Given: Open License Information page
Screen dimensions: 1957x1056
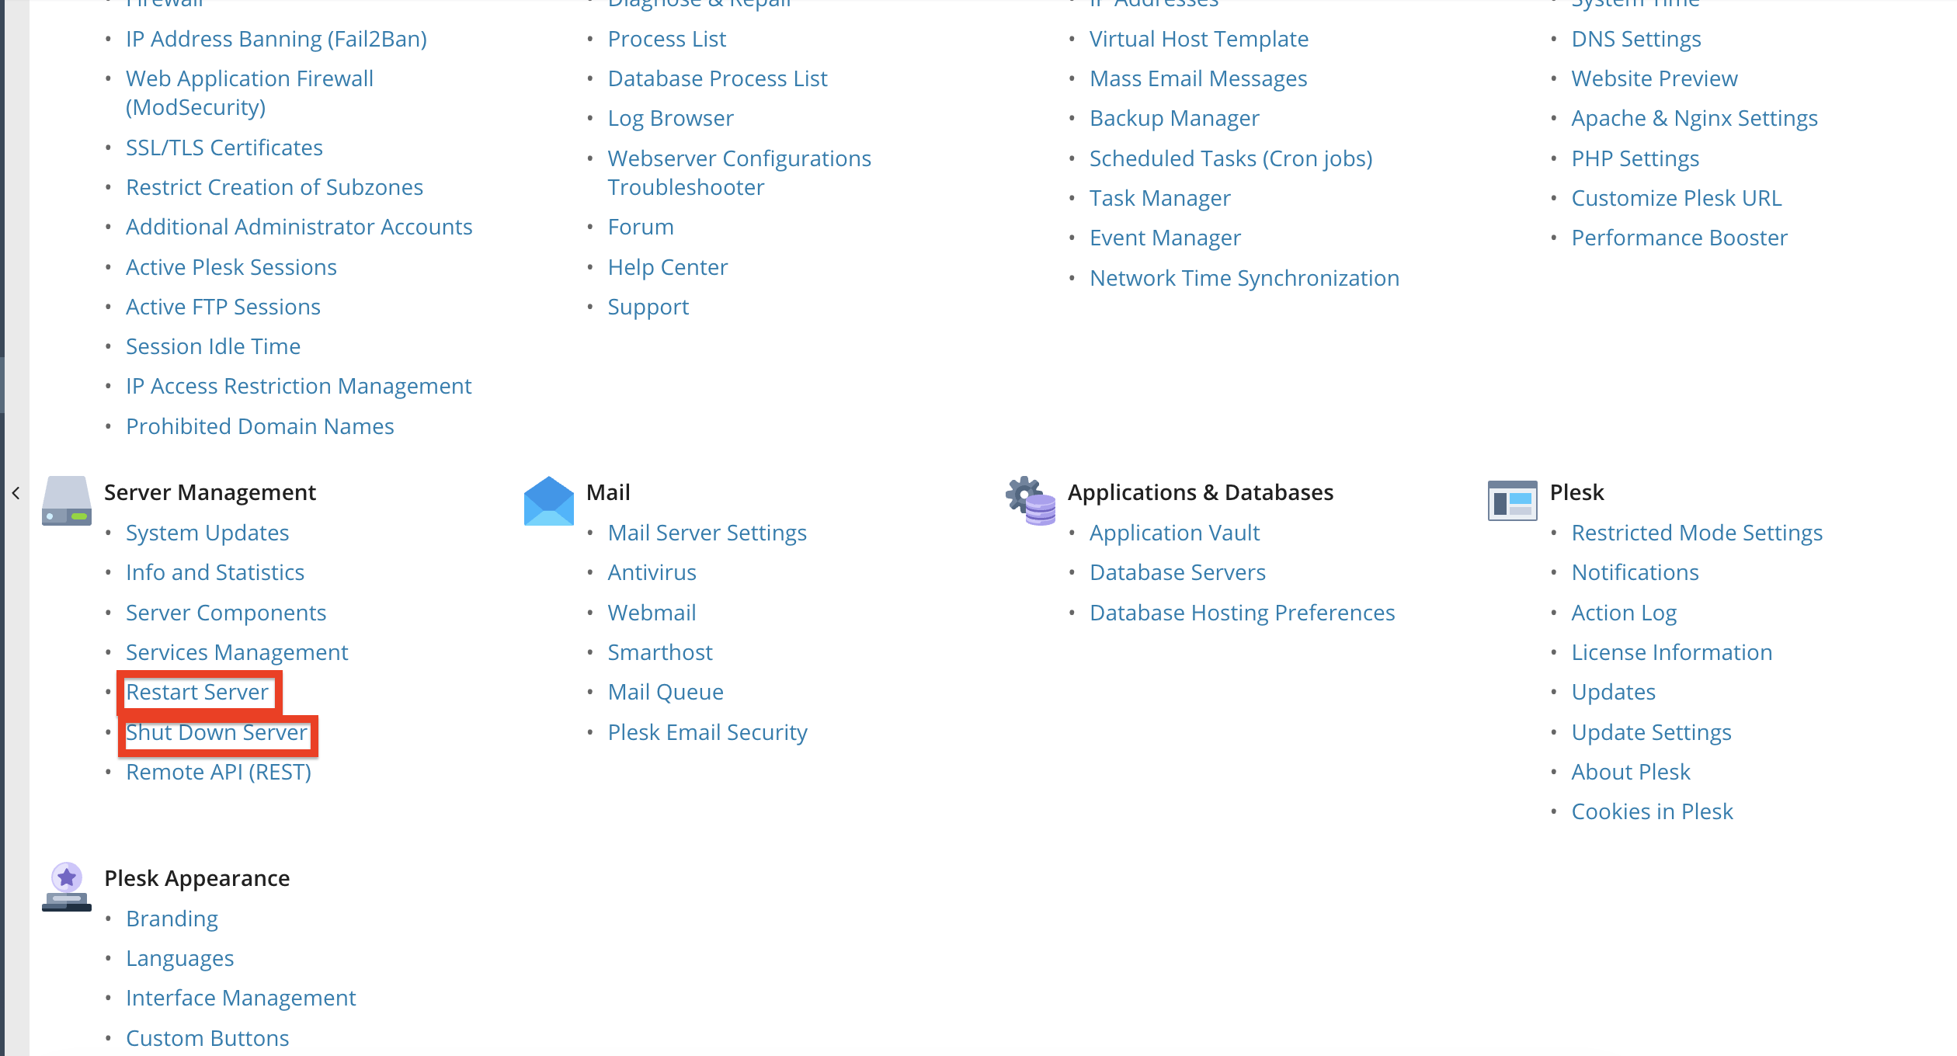Looking at the screenshot, I should (1671, 652).
